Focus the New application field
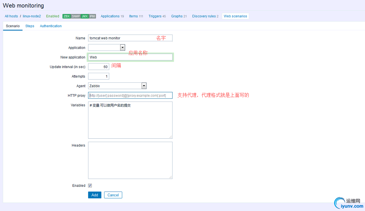This screenshot has width=365, height=211. click(x=130, y=57)
